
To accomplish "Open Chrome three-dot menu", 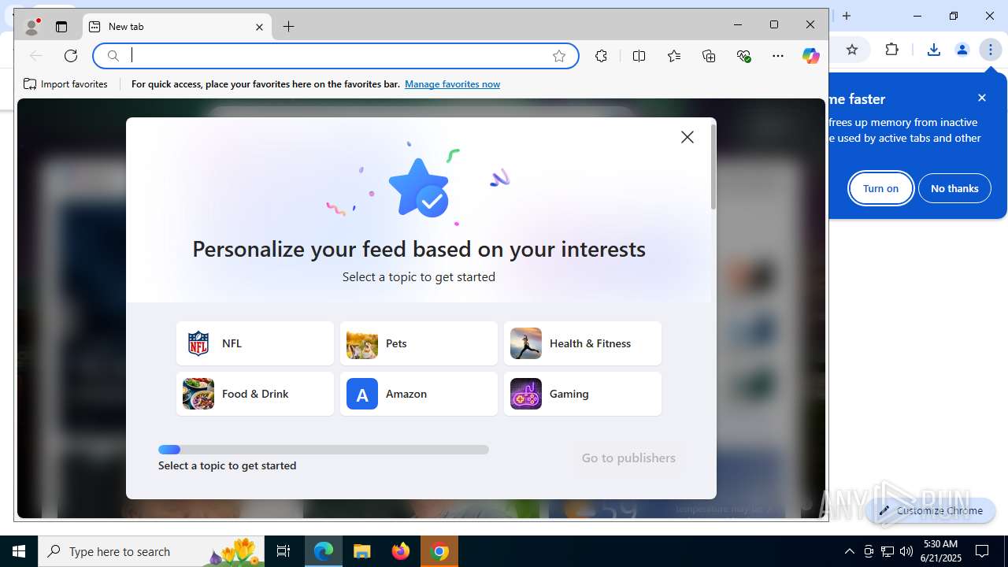I will [991, 50].
